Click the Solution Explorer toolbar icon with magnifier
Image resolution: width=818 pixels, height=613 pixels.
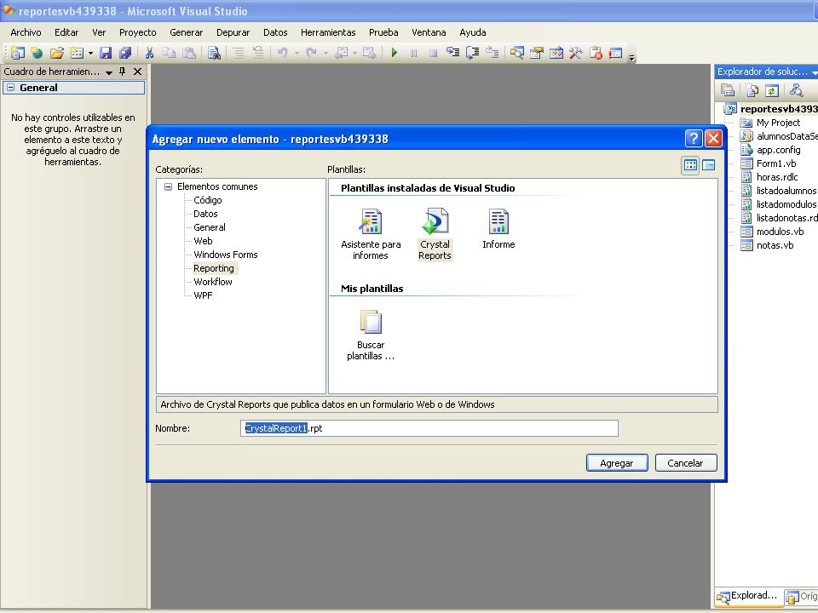coord(517,53)
